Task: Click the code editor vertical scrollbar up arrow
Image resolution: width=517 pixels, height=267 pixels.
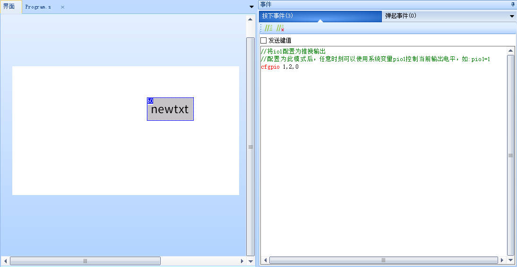Action: (510, 51)
